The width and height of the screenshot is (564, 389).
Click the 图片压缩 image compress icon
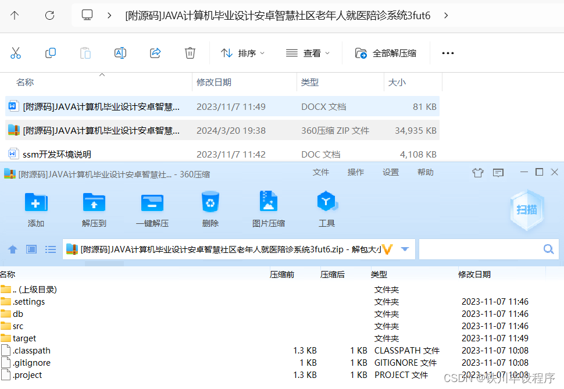pos(268,209)
